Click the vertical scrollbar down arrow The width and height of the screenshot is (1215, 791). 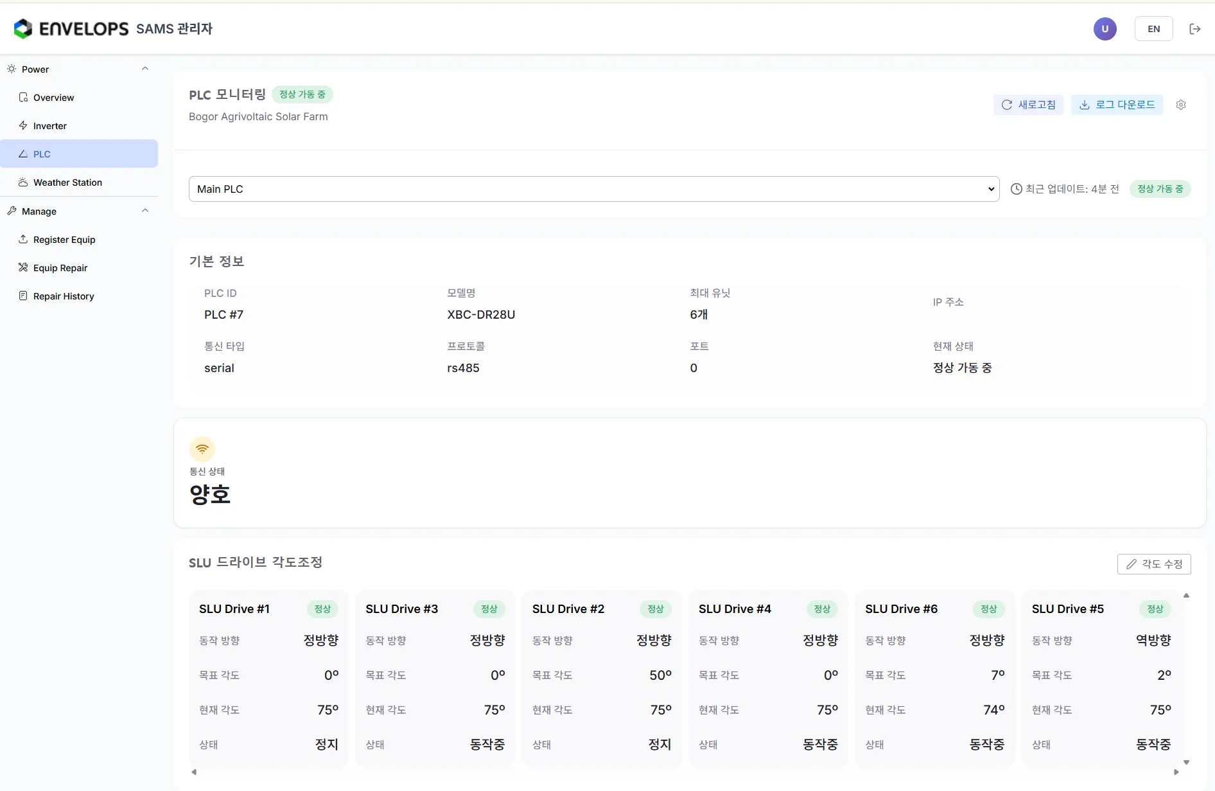(1186, 762)
